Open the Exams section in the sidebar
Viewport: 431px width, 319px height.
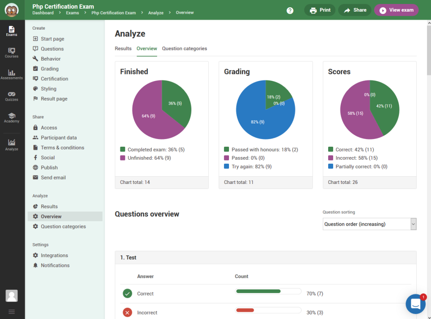[12, 31]
